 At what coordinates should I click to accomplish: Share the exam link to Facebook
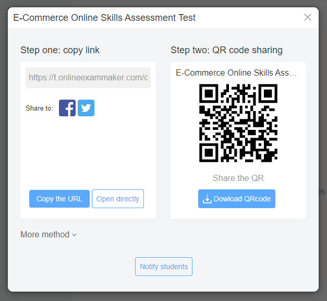click(67, 108)
